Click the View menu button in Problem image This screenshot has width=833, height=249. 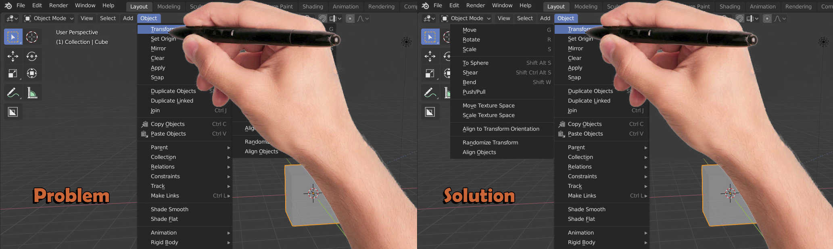(x=86, y=19)
